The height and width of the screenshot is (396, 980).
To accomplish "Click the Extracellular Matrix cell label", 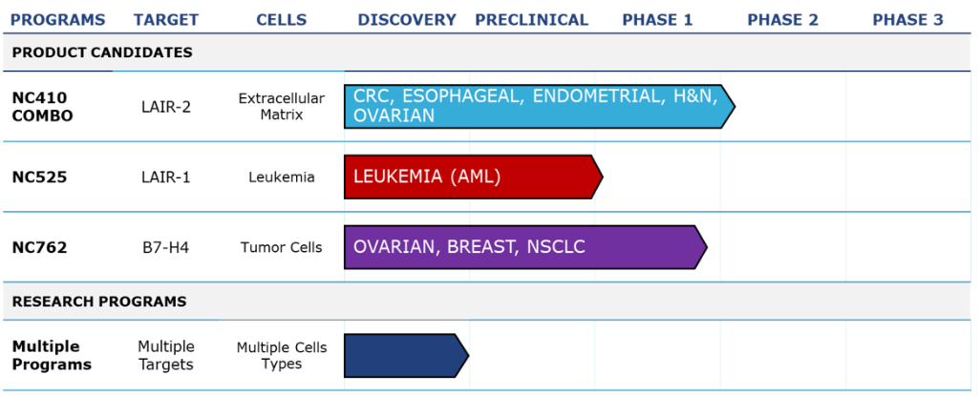I will click(282, 107).
